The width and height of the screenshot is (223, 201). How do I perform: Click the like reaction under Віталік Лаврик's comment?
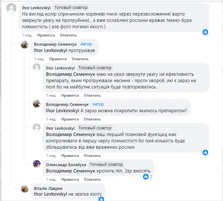click(101, 199)
